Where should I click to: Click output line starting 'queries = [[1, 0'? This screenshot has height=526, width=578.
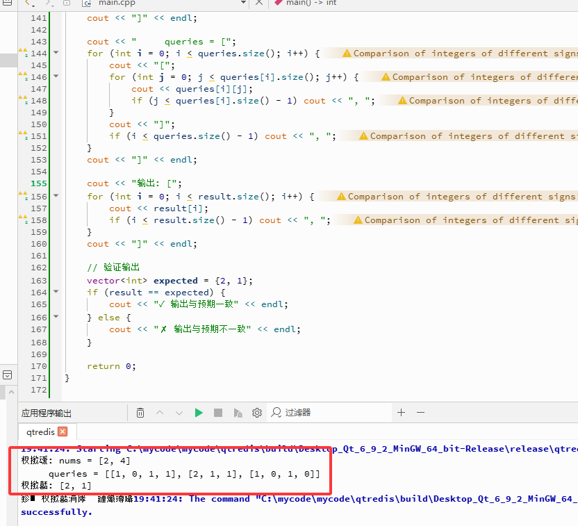tap(184, 474)
